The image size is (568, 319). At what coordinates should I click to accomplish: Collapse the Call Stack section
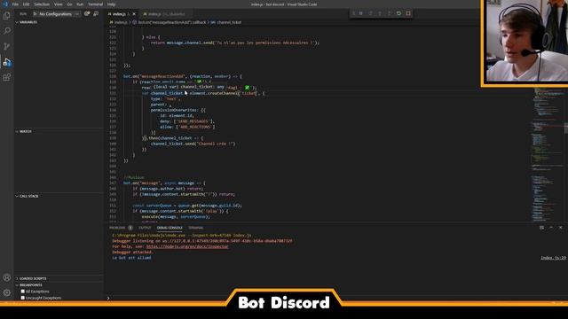click(x=28, y=196)
